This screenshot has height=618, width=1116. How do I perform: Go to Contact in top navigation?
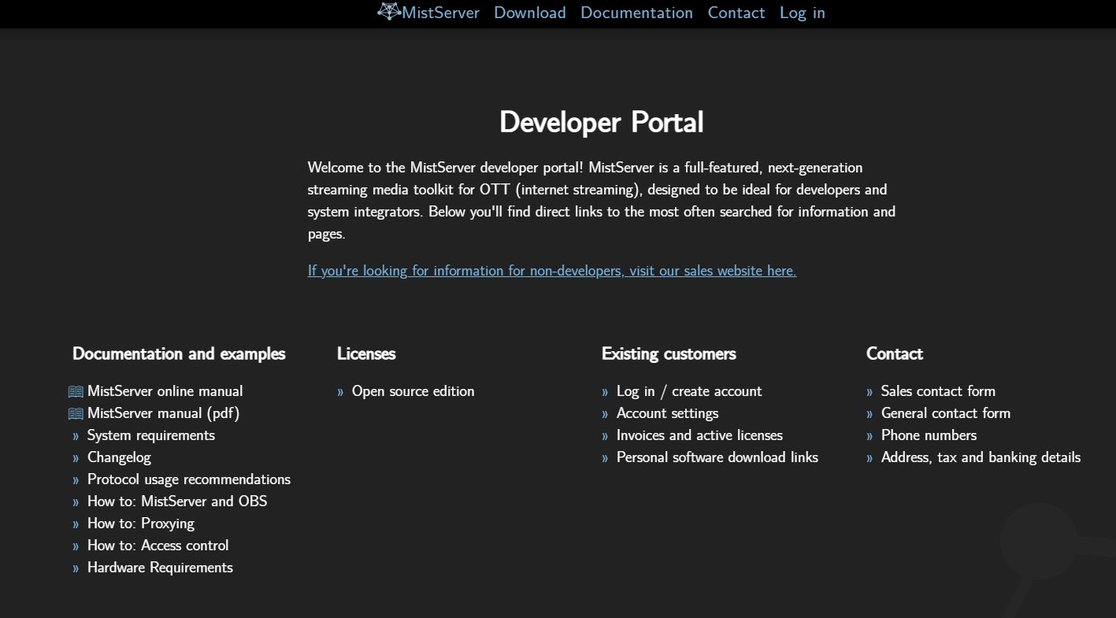tap(736, 13)
